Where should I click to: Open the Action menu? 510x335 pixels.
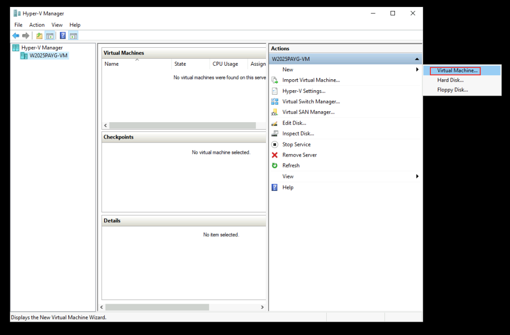tap(37, 25)
